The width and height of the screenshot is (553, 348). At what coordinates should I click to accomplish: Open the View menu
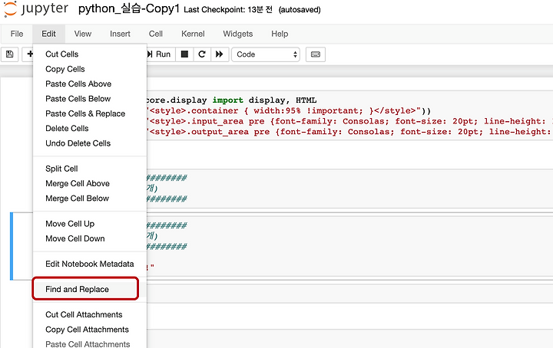point(83,34)
